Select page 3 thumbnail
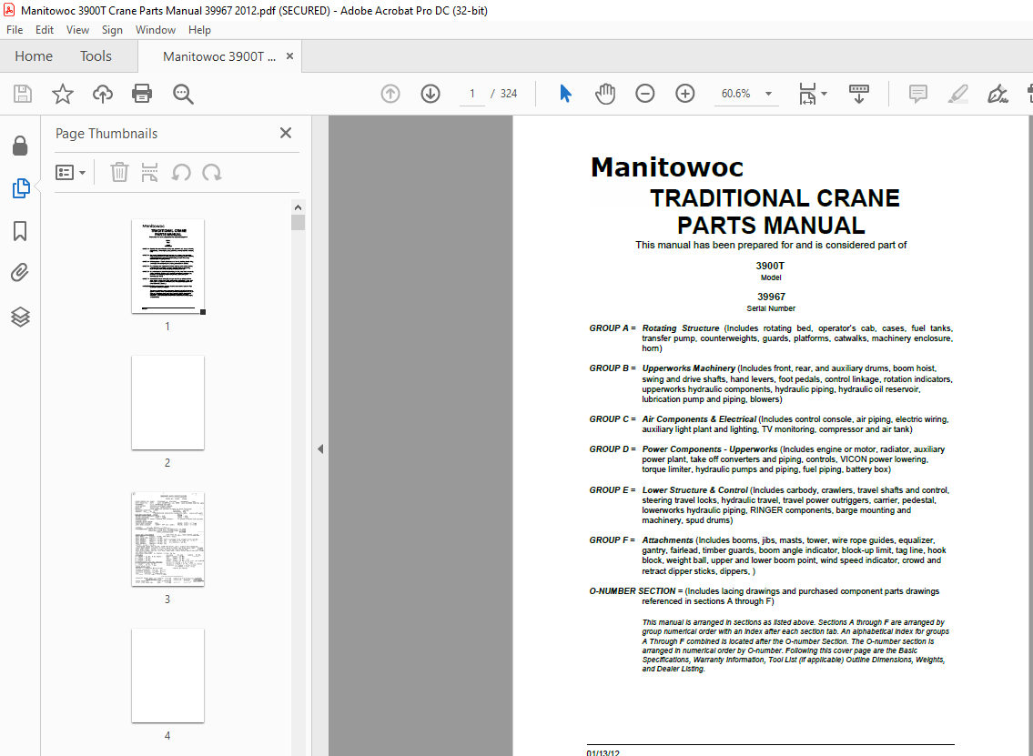Viewport: 1033px width, 756px height. [x=167, y=539]
